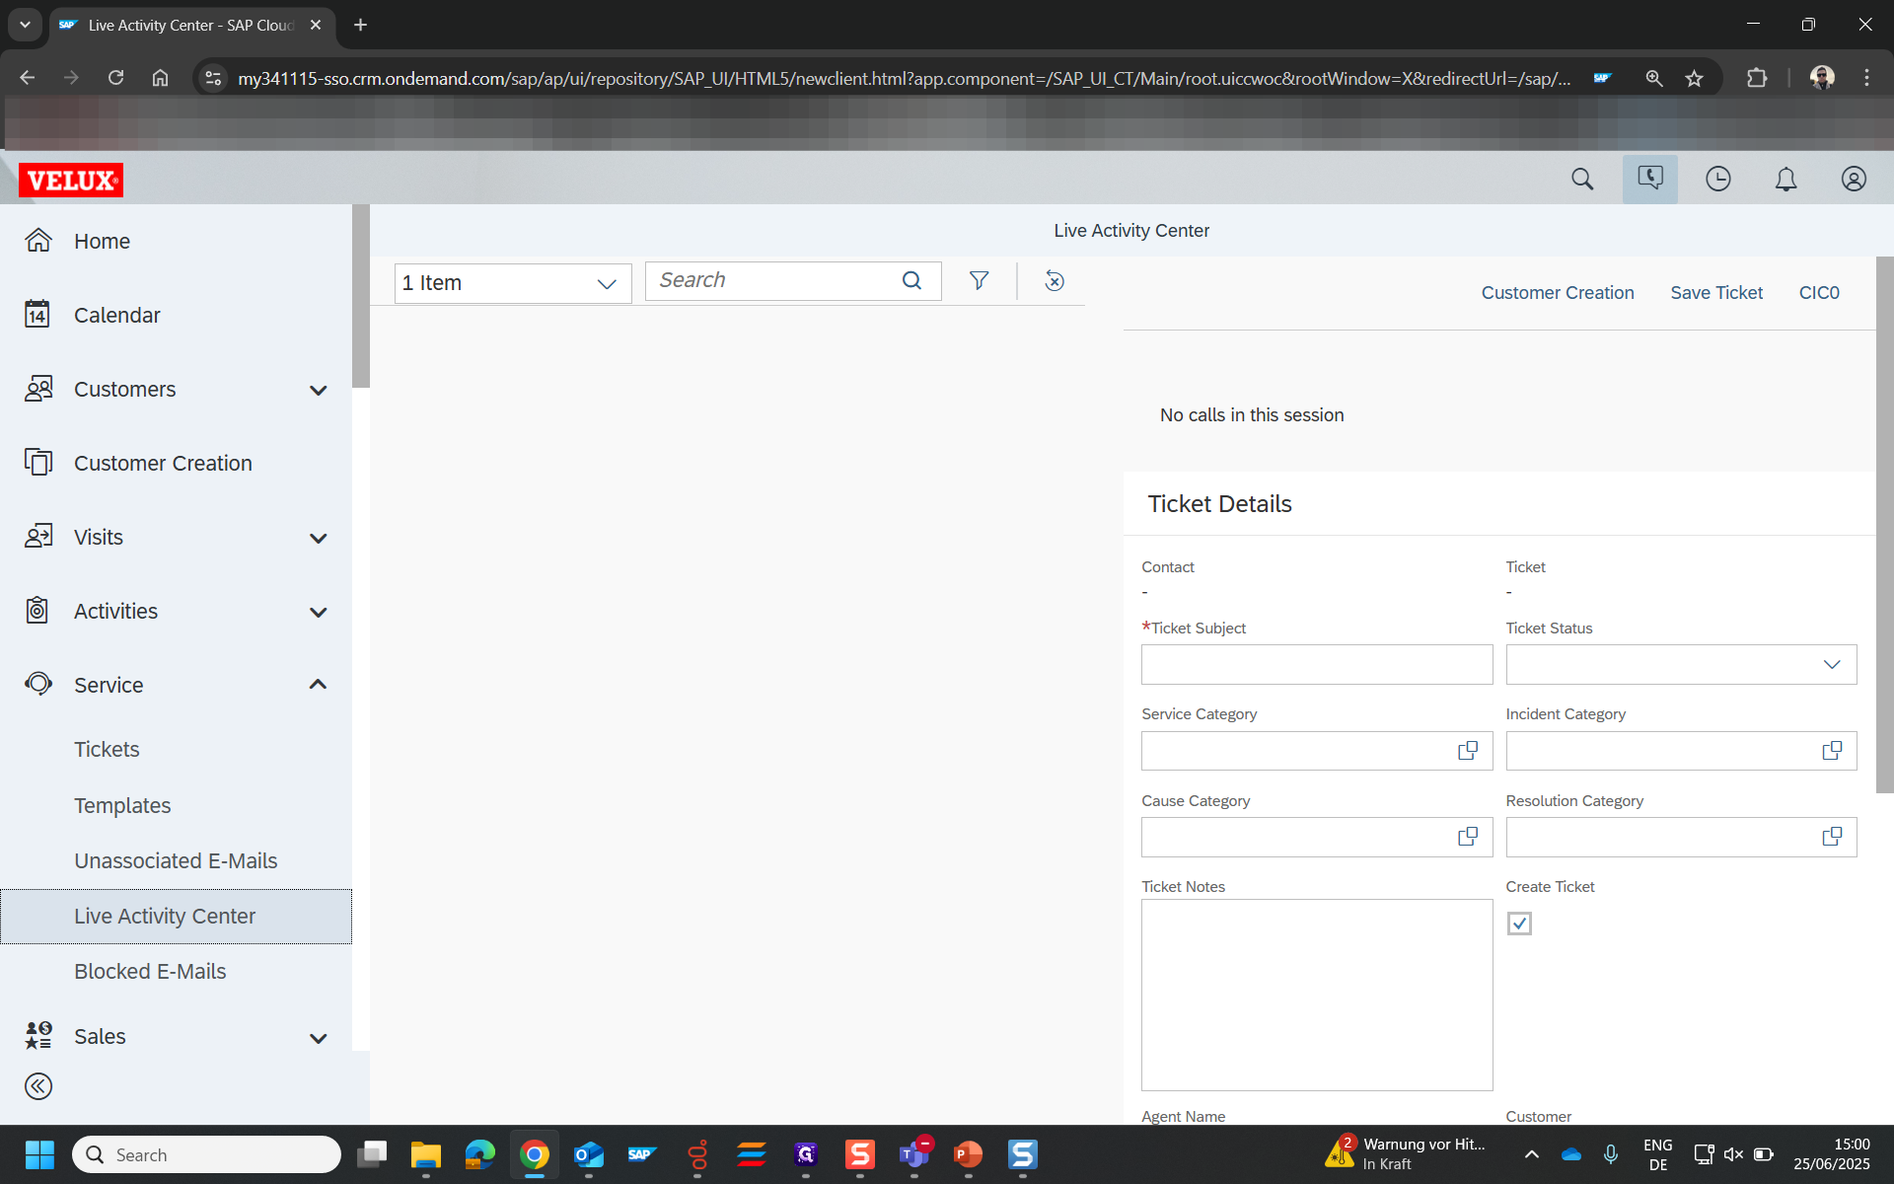This screenshot has width=1894, height=1184.
Task: Open File Explorer from taskbar
Action: (x=425, y=1154)
